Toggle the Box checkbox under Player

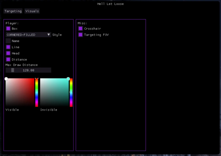coord(8,29)
